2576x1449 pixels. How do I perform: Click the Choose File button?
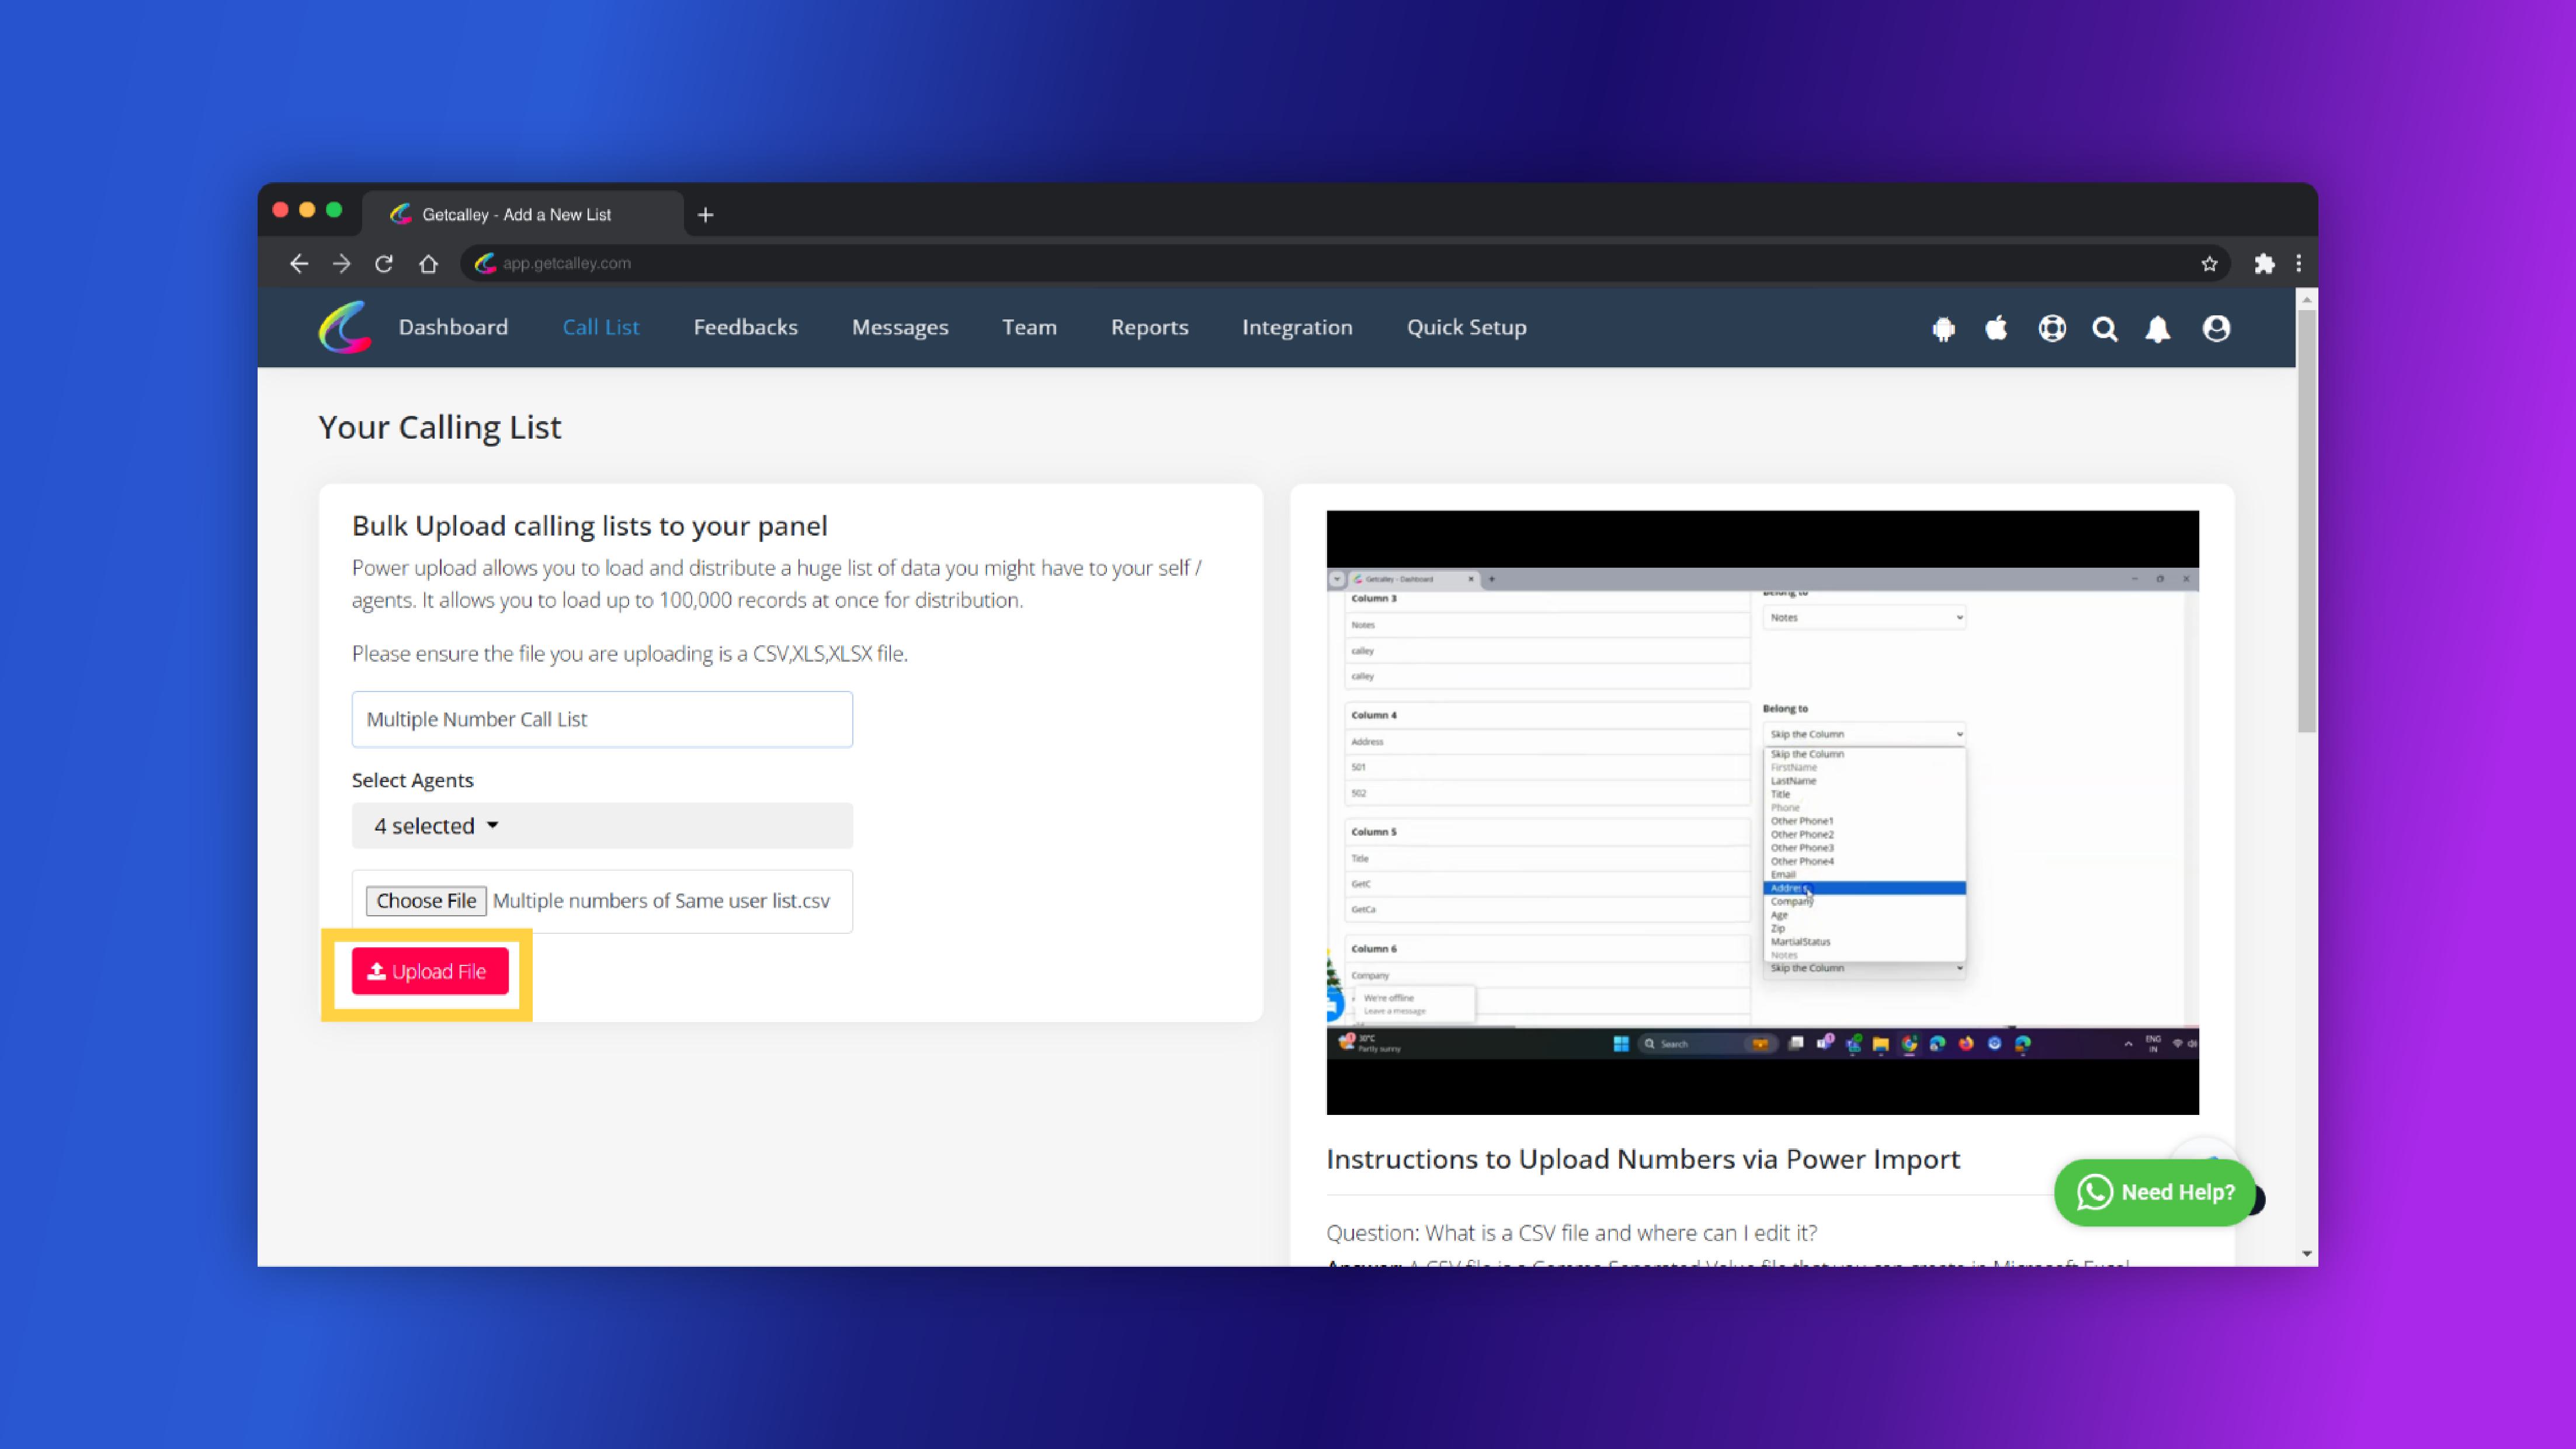click(x=426, y=901)
